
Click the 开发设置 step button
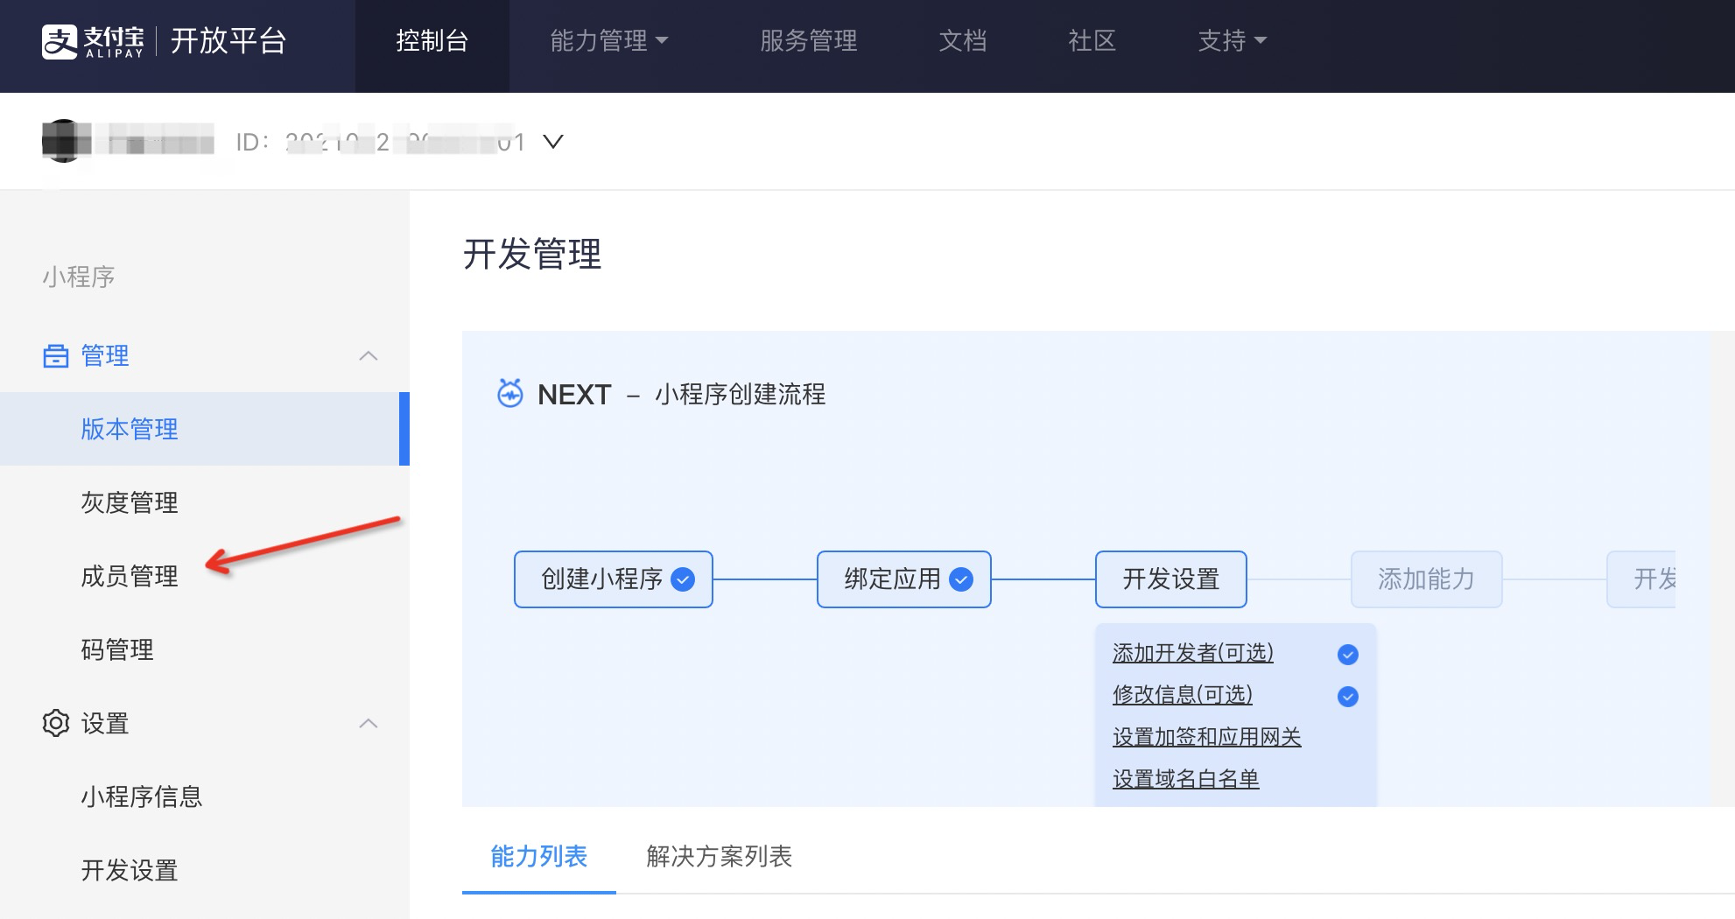pyautogui.click(x=1170, y=579)
